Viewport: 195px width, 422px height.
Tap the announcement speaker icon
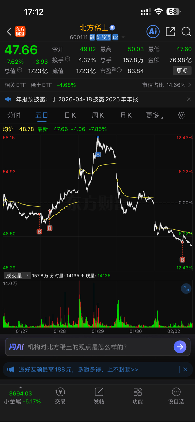click(x=8, y=99)
